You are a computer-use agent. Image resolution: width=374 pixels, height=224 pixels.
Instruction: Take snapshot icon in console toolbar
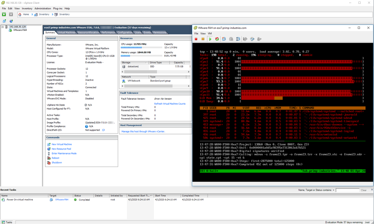click(x=224, y=39)
